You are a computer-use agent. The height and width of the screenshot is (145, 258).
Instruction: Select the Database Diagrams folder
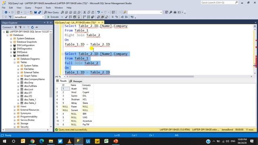coord(30,59)
